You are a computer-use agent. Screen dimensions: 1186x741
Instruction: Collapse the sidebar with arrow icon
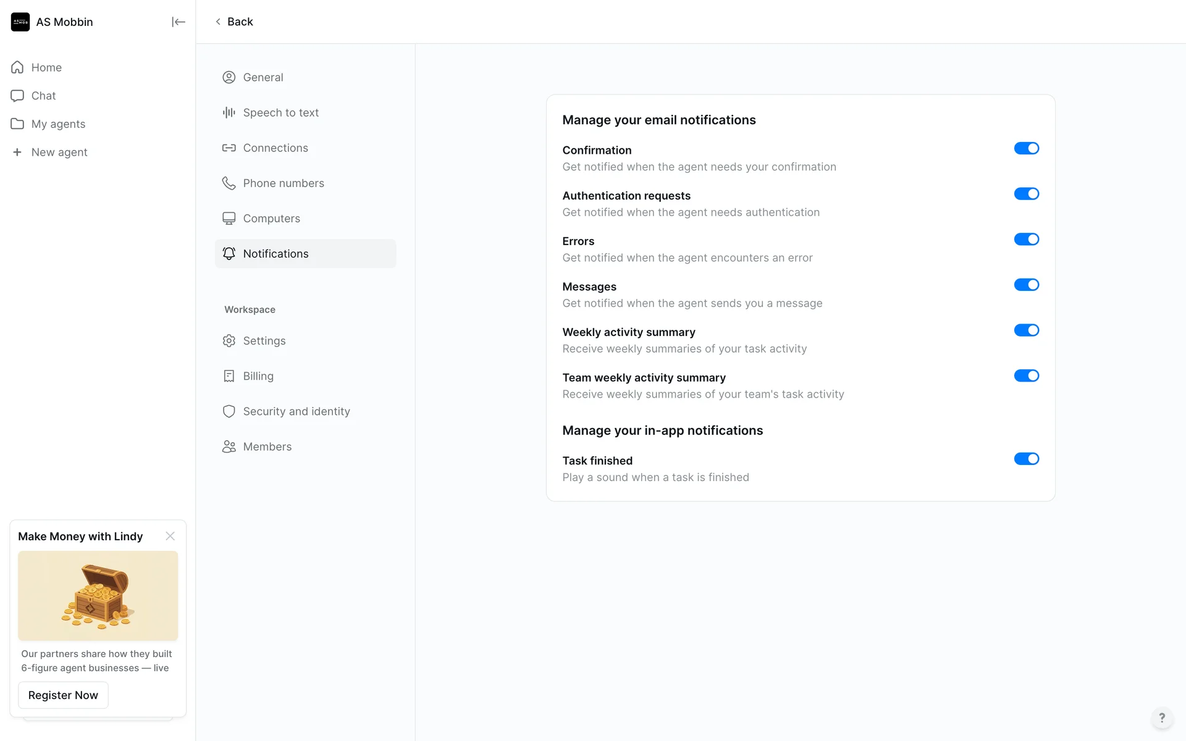(178, 22)
